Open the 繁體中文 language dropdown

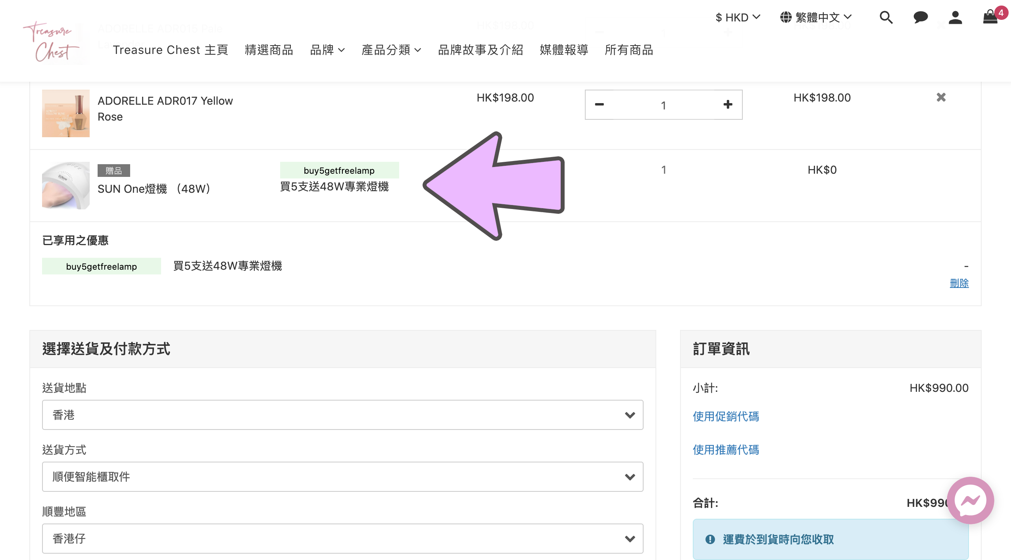pos(816,17)
